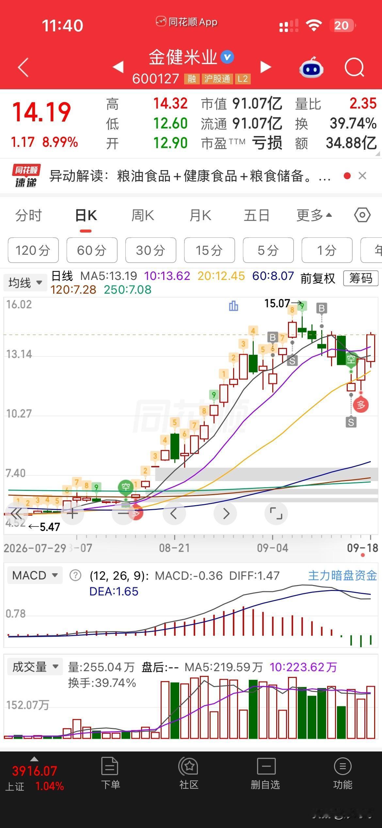382x828 pixels.
Task: Select the 60分 period button
Action: click(x=92, y=250)
